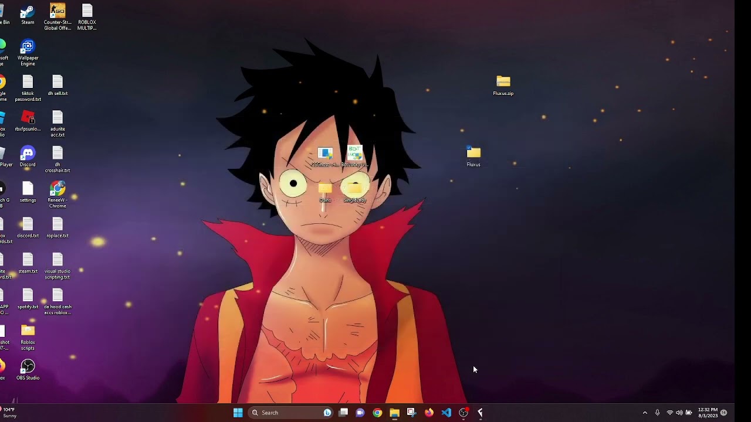Select the da hood cash accs file
Image resolution: width=751 pixels, height=422 pixels.
[57, 302]
